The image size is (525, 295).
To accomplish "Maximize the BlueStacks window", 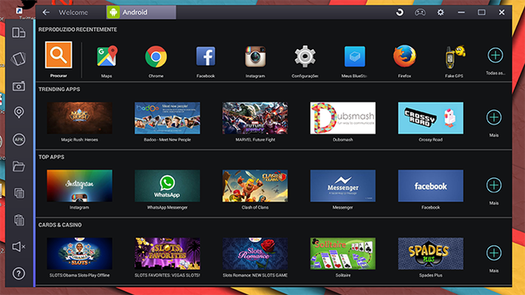I will click(x=481, y=12).
